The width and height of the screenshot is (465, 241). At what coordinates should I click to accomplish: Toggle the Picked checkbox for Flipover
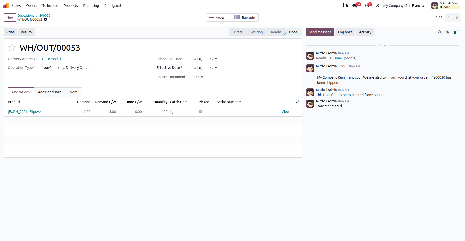click(200, 112)
